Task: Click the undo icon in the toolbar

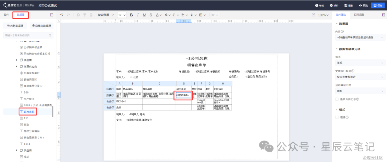Action: (x=62, y=15)
